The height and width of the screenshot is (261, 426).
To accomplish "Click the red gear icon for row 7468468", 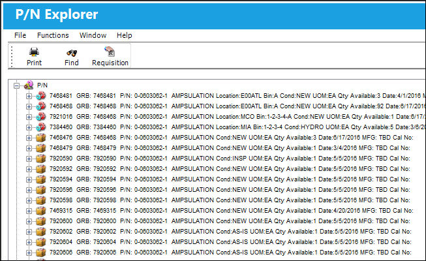I will (x=41, y=106).
